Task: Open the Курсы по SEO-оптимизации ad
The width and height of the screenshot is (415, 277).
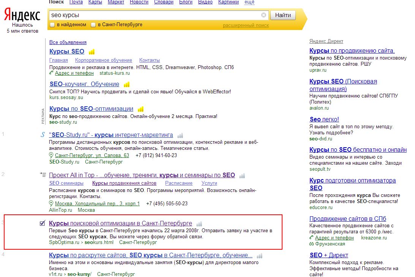Action: tap(91, 109)
